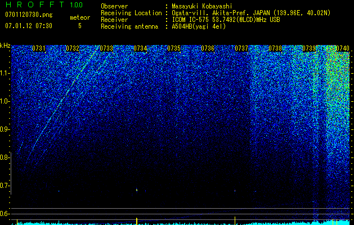Viewport: 354px width, 225px height.
Task: Click the yellow intensity spike below 0737
Action: [x=235, y=220]
